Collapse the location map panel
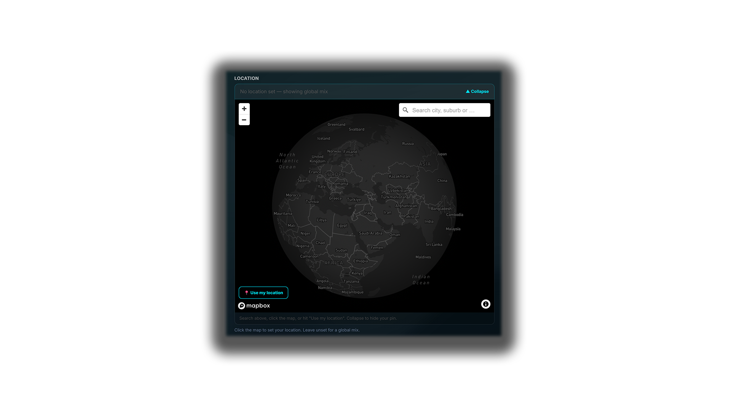This screenshot has height=411, width=731. [477, 91]
